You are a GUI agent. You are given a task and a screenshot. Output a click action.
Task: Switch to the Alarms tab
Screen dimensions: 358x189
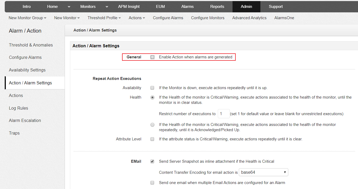coord(187,7)
